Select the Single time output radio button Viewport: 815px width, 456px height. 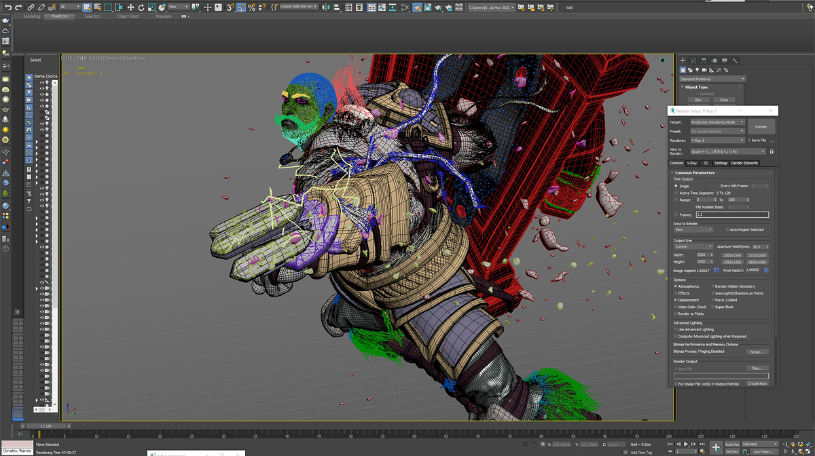tap(676, 186)
